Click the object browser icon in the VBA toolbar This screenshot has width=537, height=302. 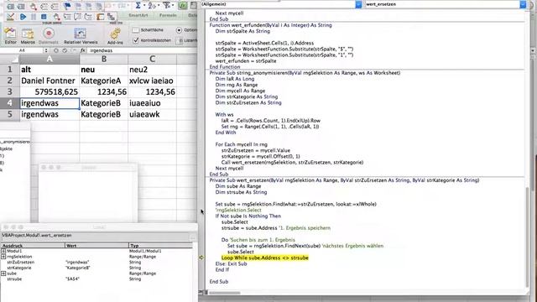111,17
